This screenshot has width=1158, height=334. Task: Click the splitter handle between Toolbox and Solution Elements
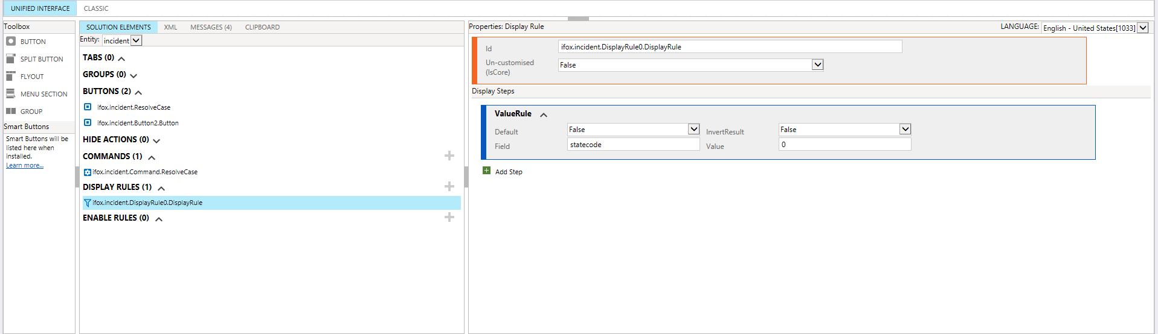coord(77,177)
